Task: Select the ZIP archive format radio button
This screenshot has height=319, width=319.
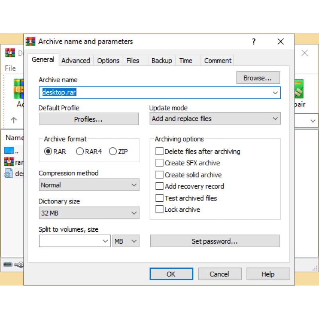Action: point(113,152)
